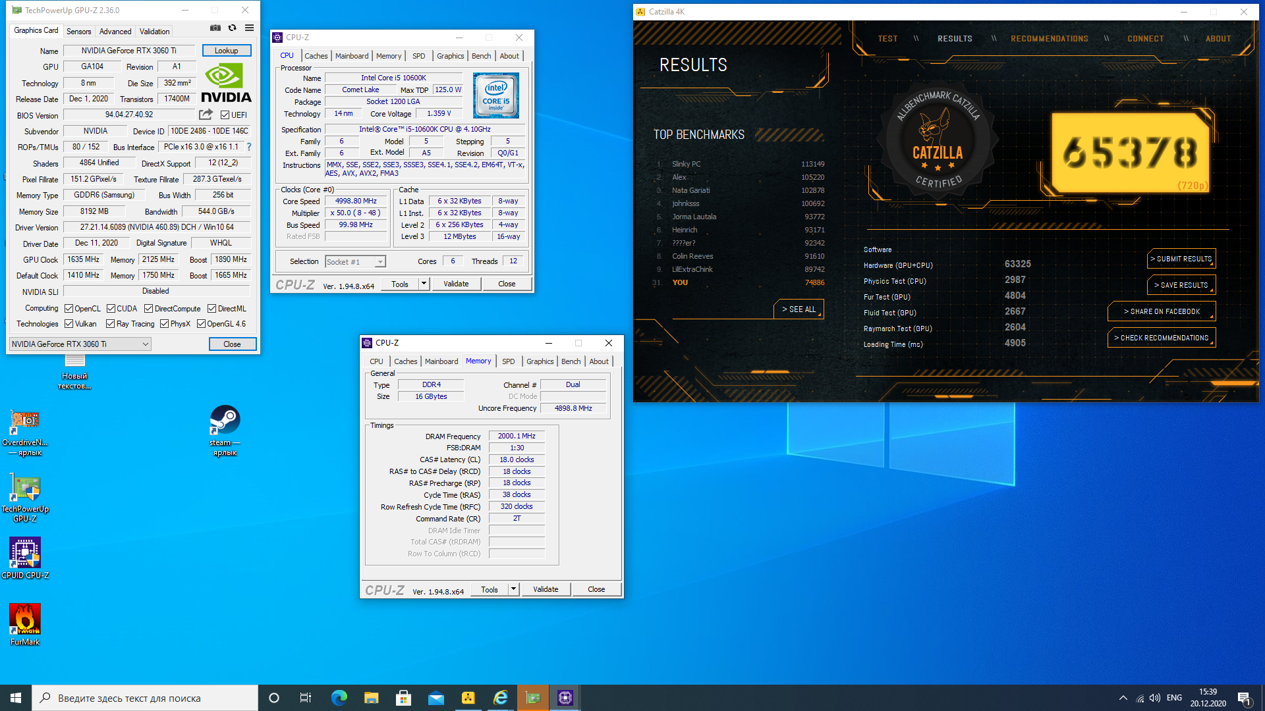
Task: Click GPU-Z refresh icon
Action: [x=232, y=28]
